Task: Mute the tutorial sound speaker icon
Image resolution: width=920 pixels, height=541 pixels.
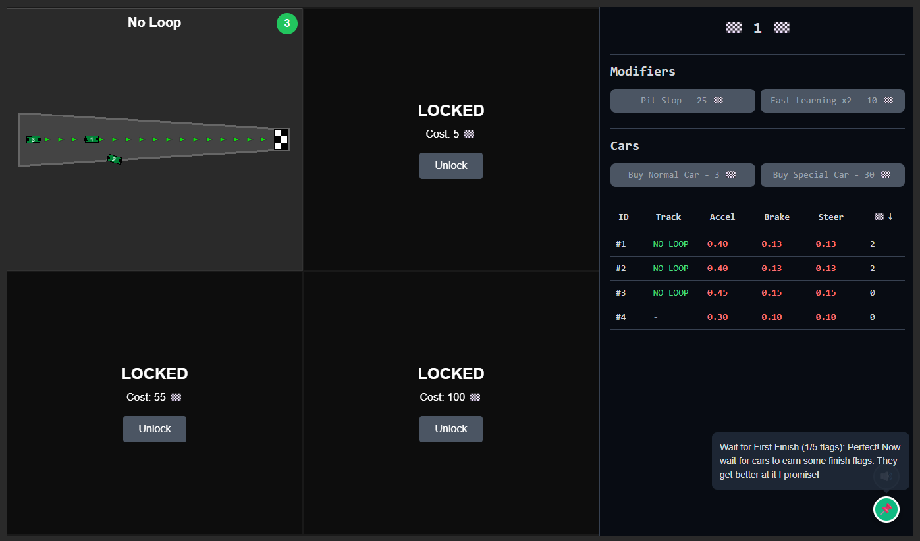Action: point(886,476)
